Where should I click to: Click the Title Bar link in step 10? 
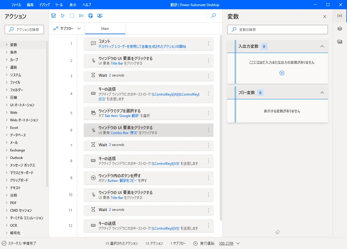117,198
